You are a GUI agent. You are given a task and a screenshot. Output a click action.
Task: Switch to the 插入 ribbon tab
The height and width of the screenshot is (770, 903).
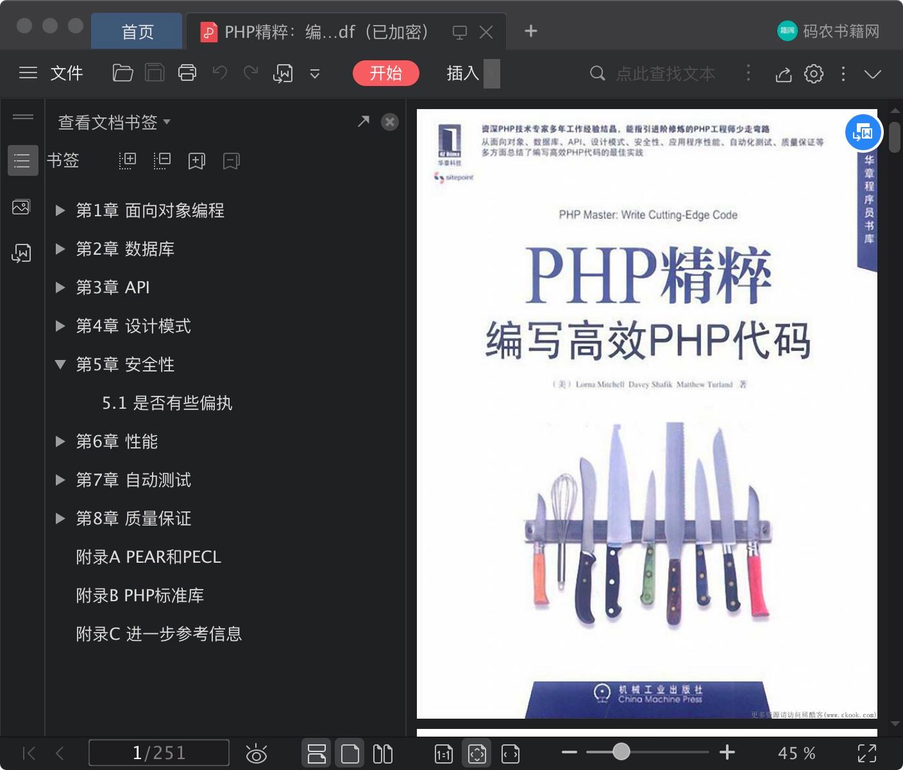(463, 73)
